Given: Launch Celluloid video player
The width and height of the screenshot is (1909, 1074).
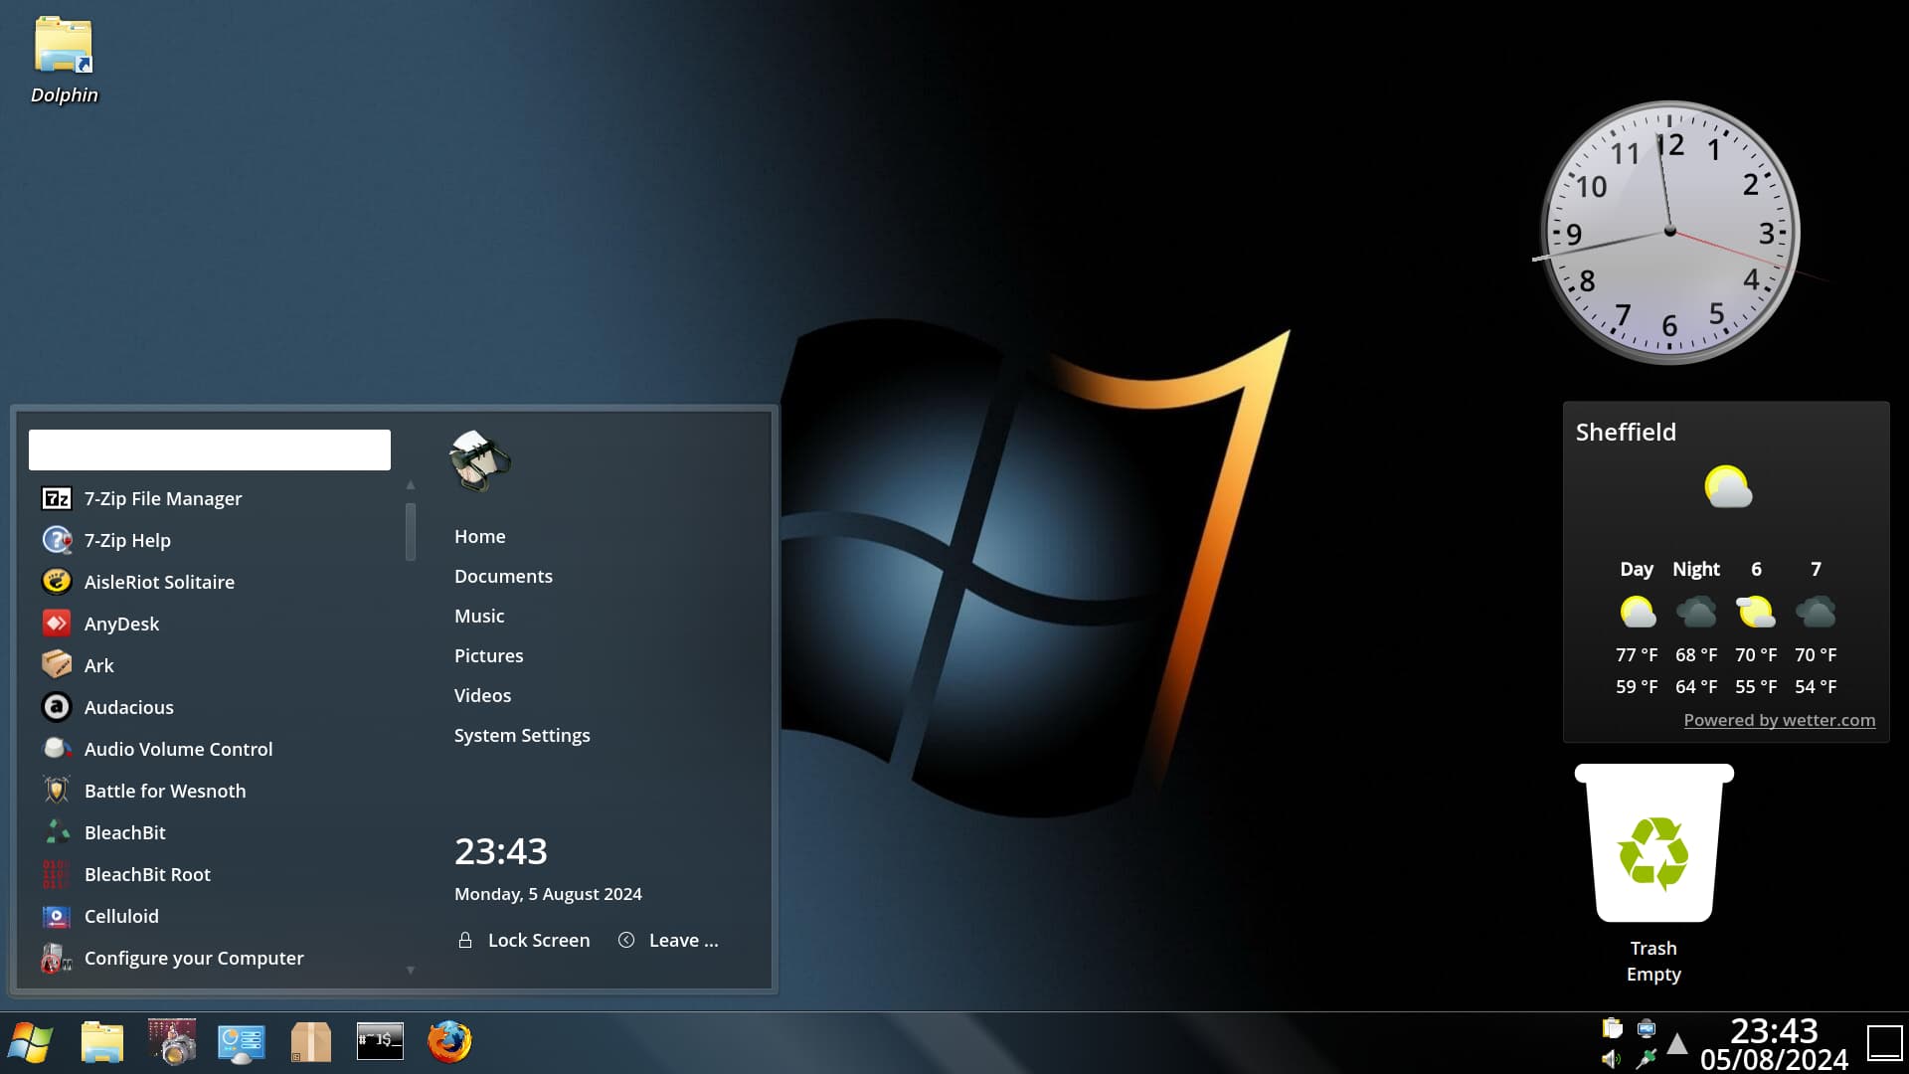Looking at the screenshot, I should (x=215, y=916).
